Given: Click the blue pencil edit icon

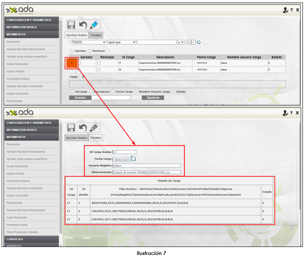Looking at the screenshot, I should pos(95,26).
